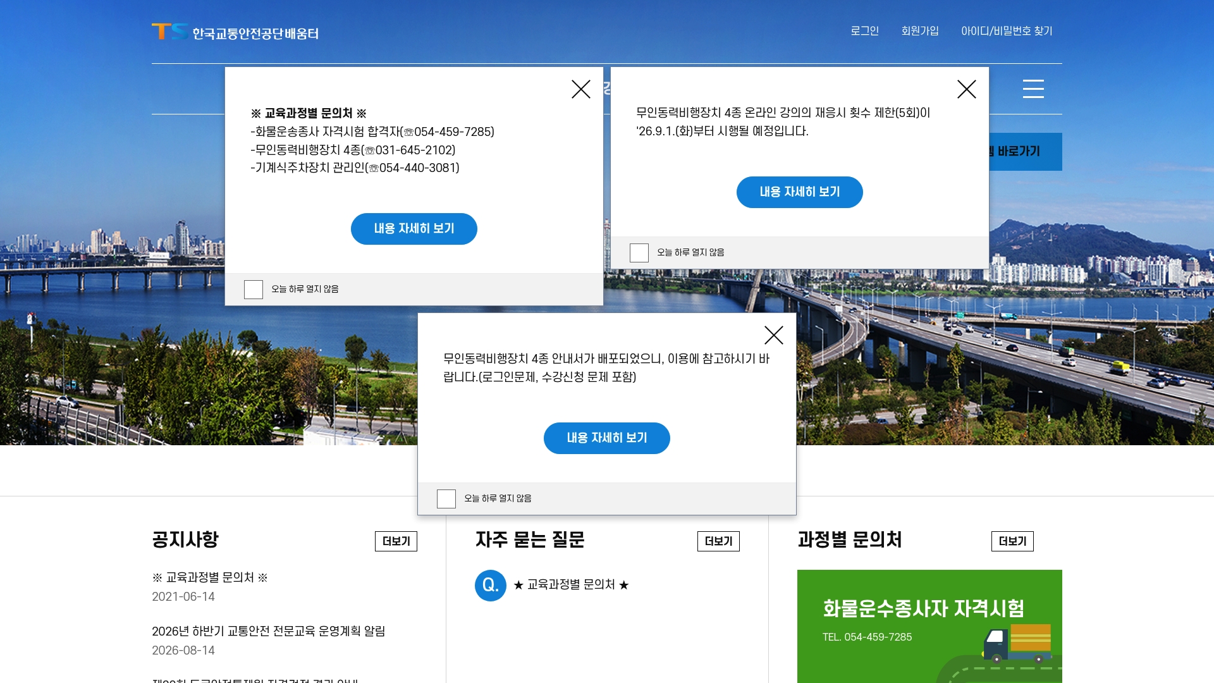Click 더보기 next to 과정별 문의처
Viewport: 1214px width, 683px height.
click(x=1012, y=541)
